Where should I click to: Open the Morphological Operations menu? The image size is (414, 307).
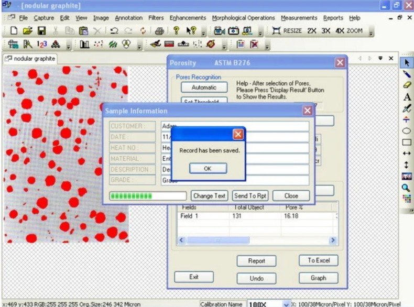click(x=244, y=18)
